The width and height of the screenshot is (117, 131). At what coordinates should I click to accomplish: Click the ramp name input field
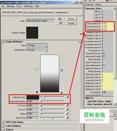click(41, 21)
